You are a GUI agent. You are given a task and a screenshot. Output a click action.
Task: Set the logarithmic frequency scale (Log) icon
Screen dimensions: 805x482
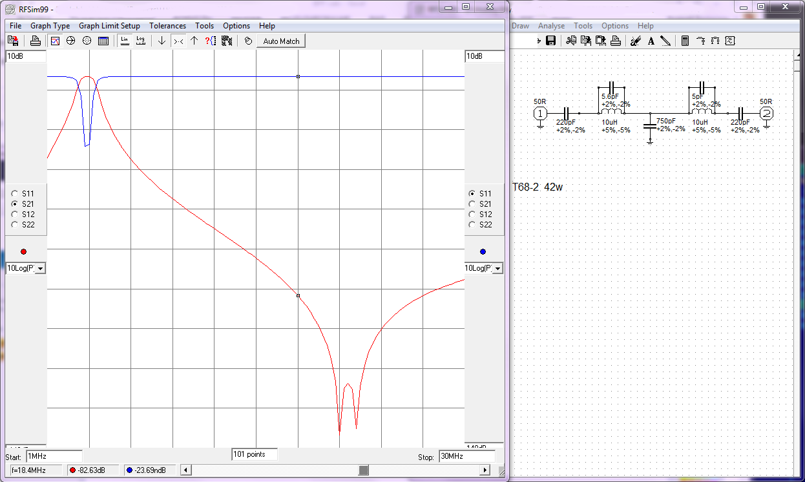coord(140,41)
